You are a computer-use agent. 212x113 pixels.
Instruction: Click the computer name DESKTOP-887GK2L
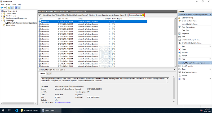(x=93, y=97)
